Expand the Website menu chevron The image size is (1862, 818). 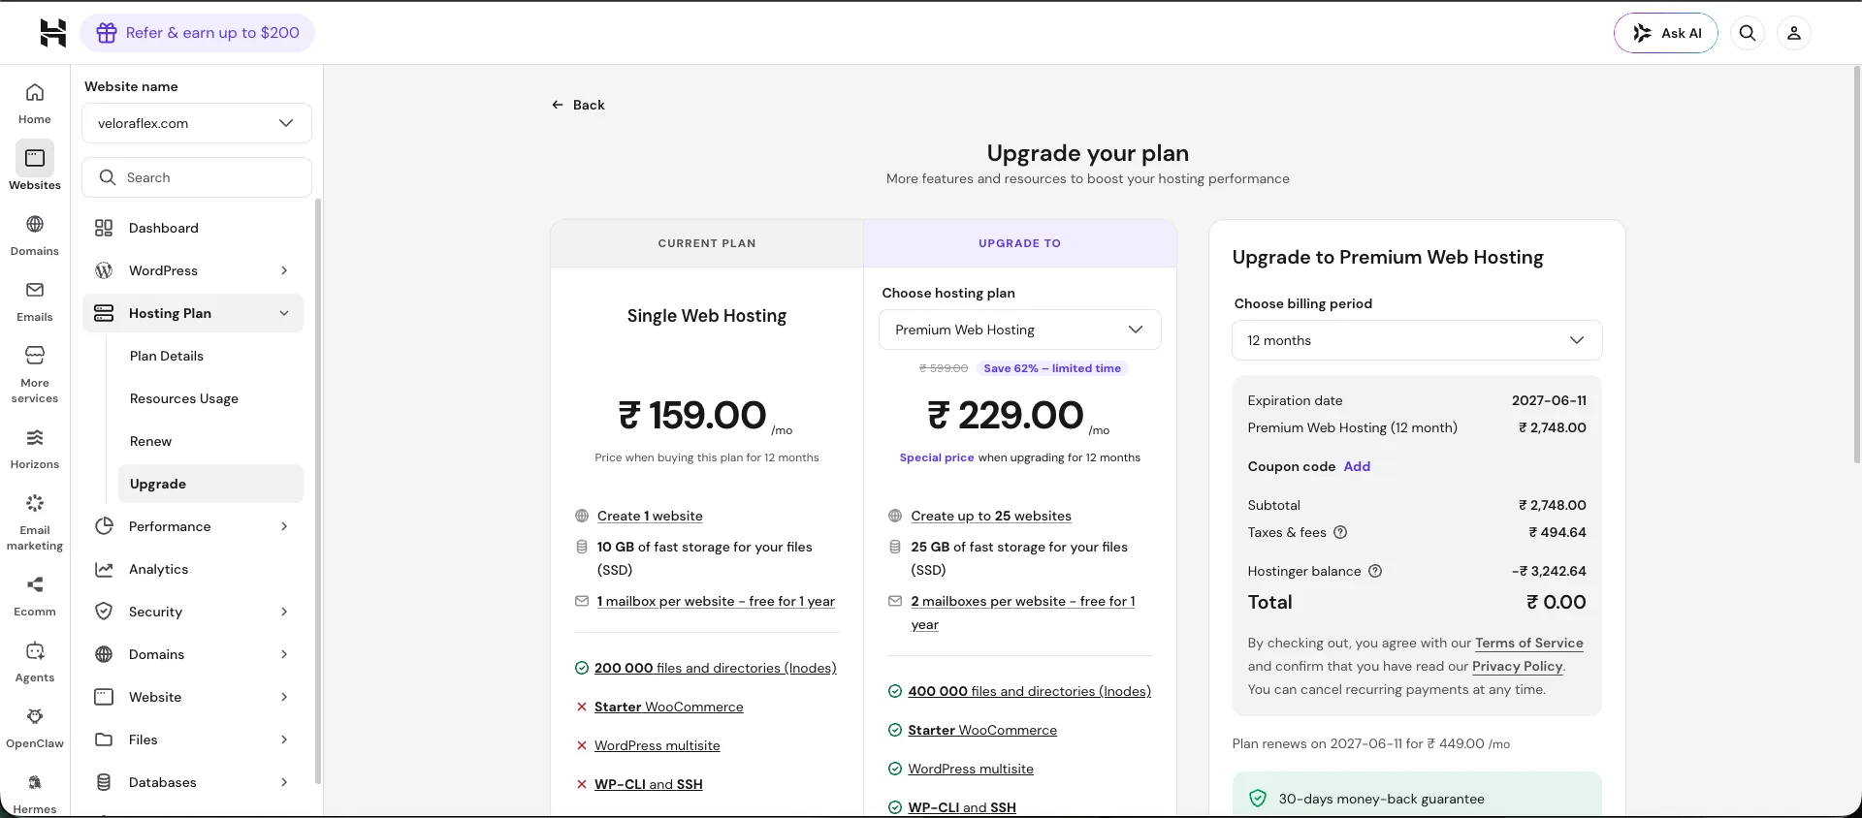pyautogui.click(x=284, y=697)
